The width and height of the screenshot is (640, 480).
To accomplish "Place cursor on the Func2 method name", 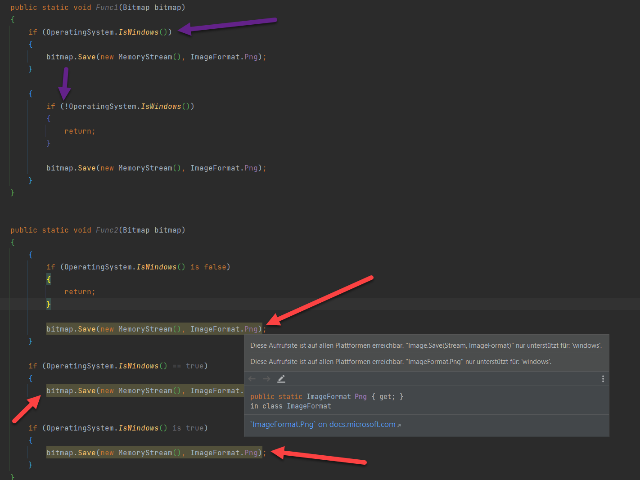I will (107, 230).
